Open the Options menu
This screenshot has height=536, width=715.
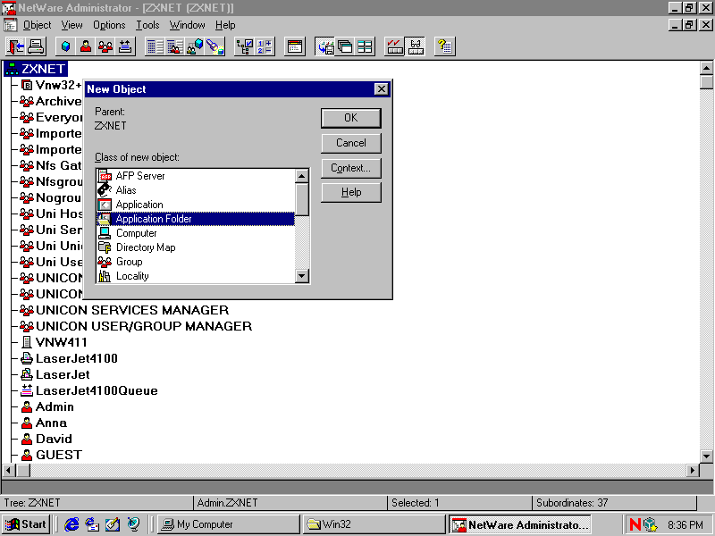(109, 25)
